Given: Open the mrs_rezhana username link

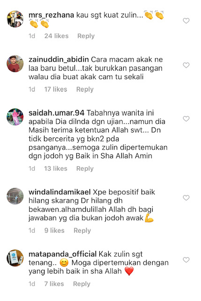Looking at the screenshot, I should tap(51, 15).
